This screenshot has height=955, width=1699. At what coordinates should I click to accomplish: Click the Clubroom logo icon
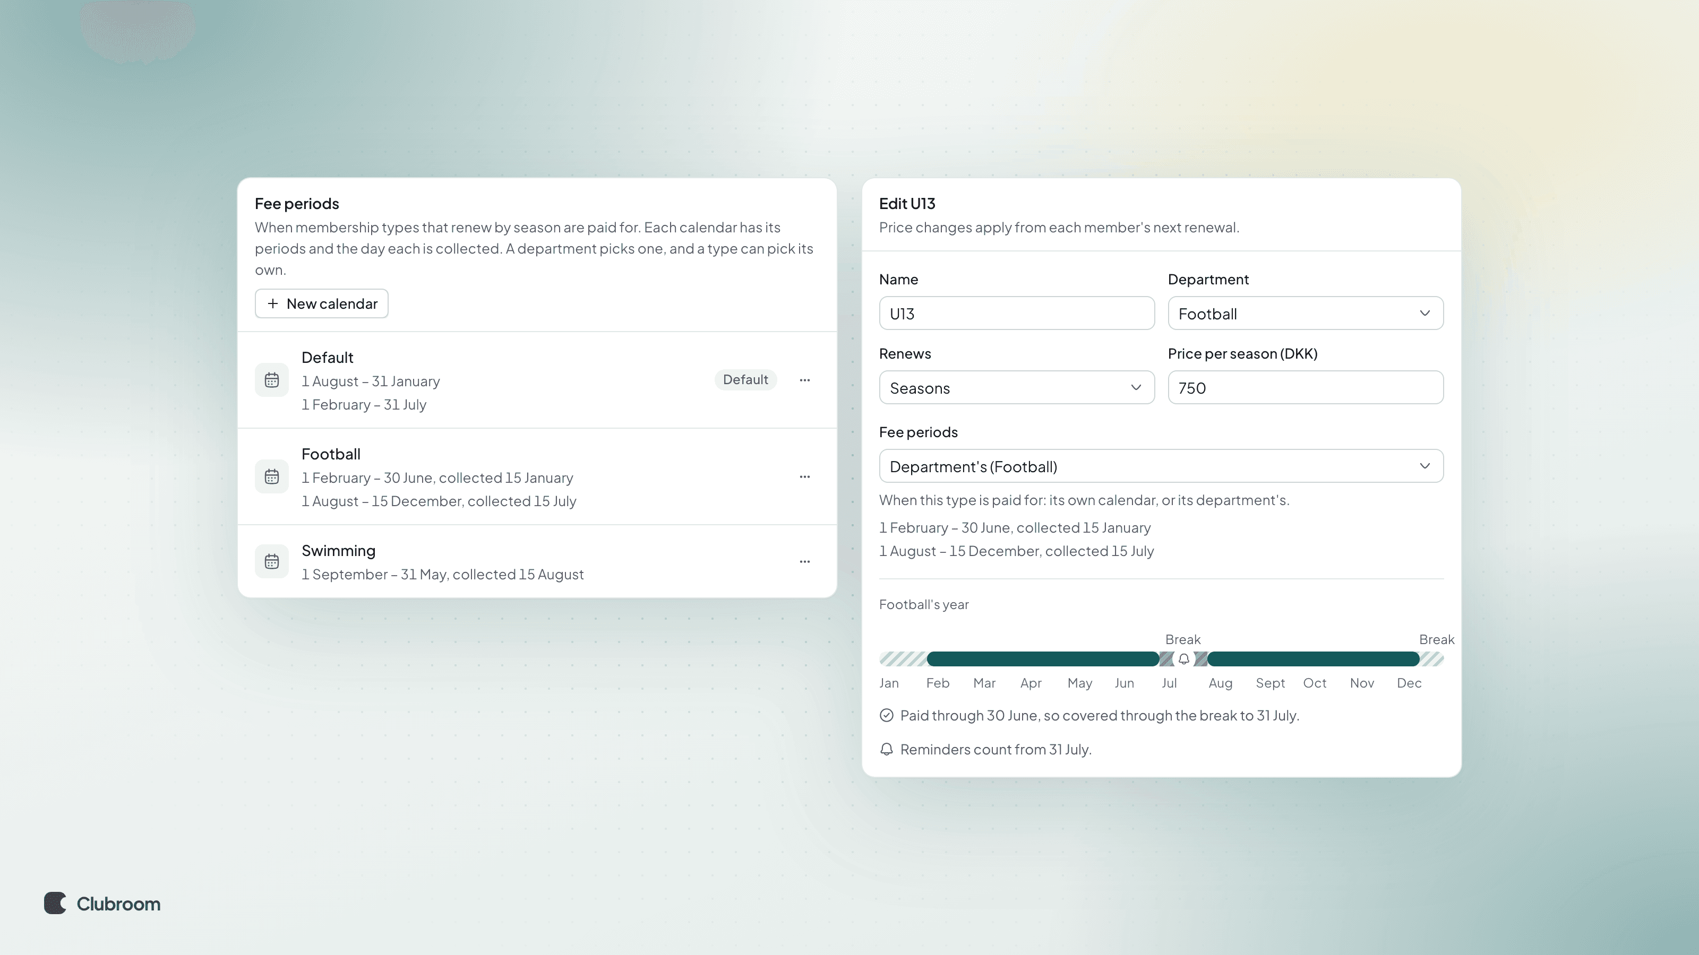pyautogui.click(x=55, y=903)
